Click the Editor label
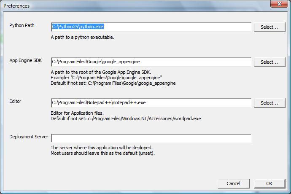 15,101
